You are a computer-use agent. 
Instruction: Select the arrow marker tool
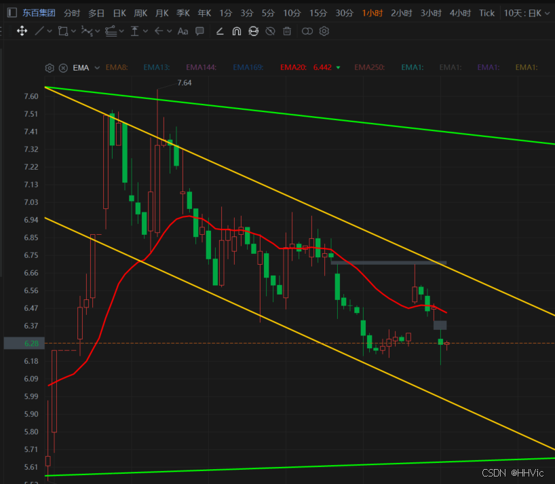coord(159,31)
